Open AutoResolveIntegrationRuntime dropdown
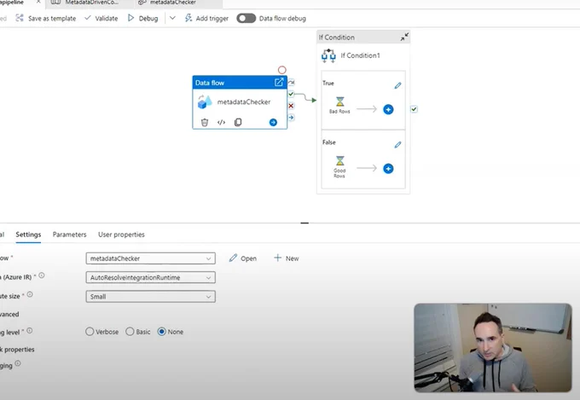580x400 pixels. [x=151, y=277]
